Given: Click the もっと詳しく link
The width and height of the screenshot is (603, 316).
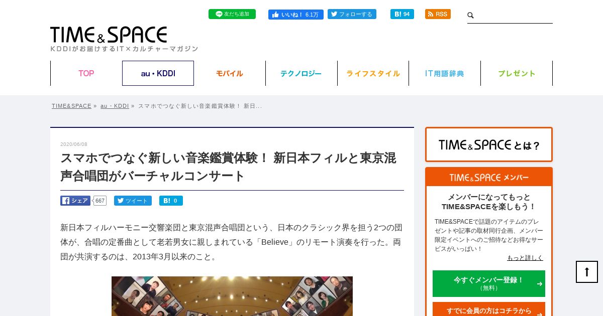Looking at the screenshot, I should point(525,258).
